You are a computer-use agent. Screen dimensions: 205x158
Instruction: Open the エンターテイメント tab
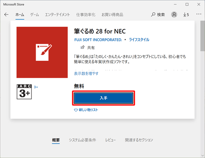point(57,15)
